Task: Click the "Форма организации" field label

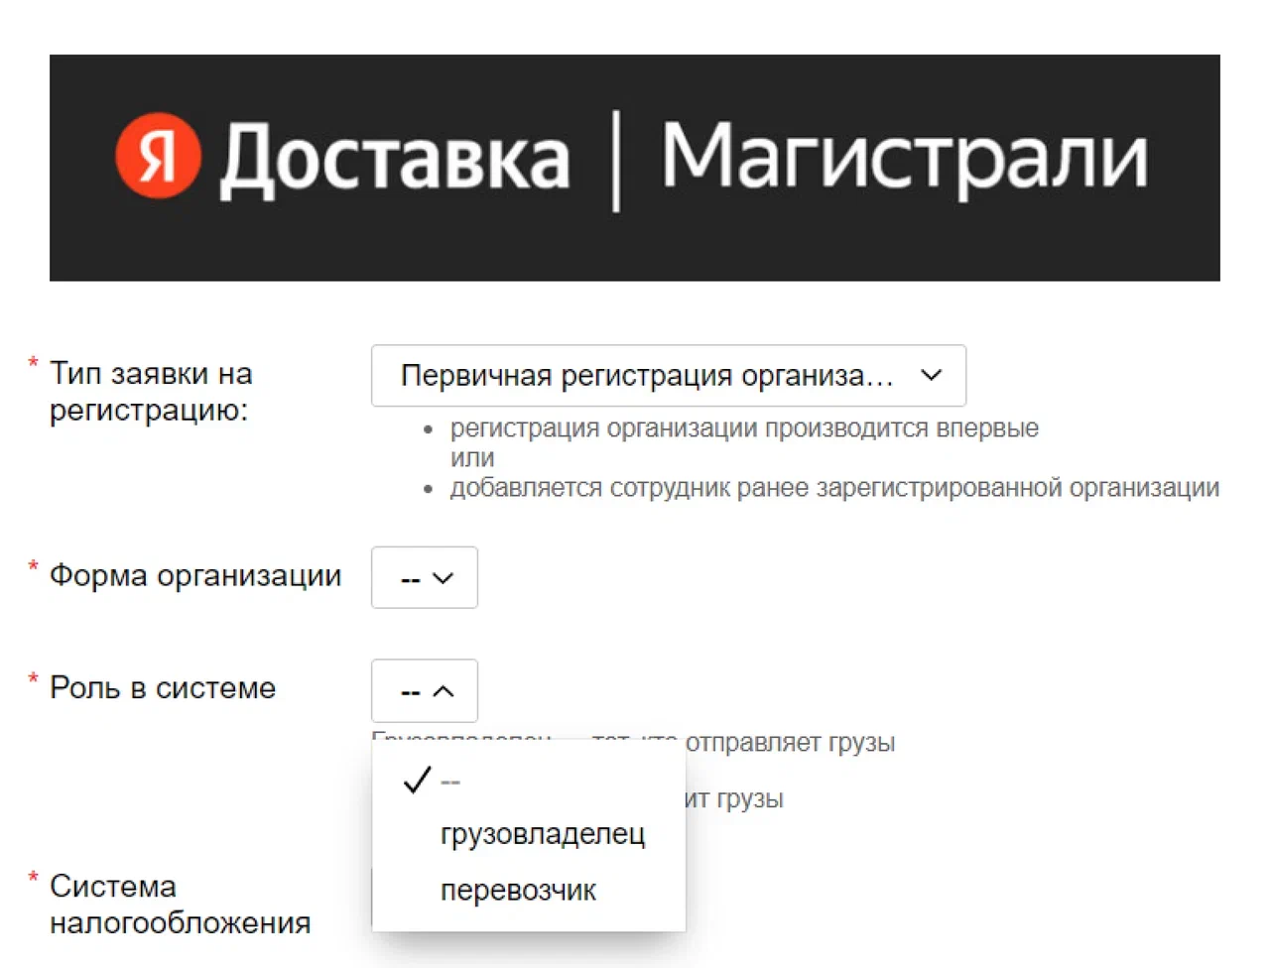Action: pos(195,575)
